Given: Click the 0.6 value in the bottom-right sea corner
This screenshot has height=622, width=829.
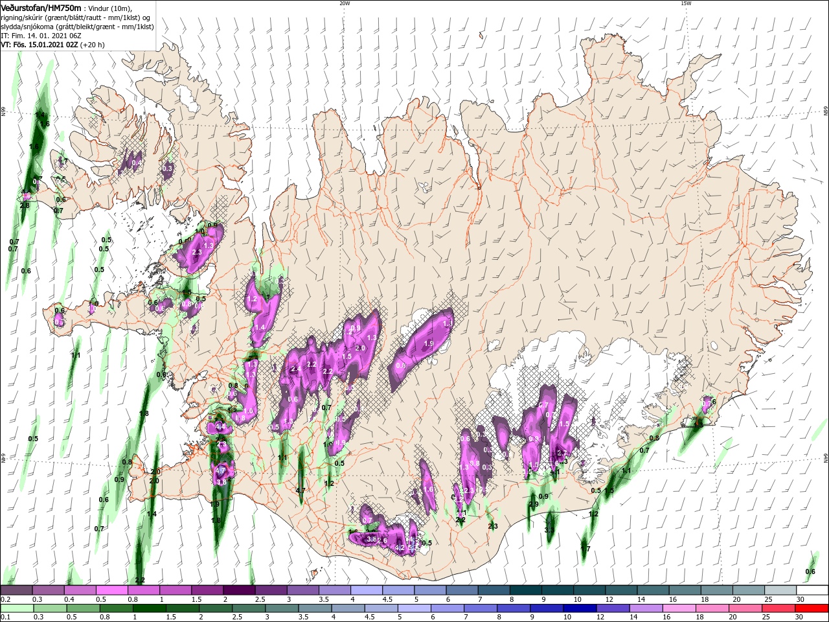Looking at the screenshot, I should pyautogui.click(x=810, y=571).
